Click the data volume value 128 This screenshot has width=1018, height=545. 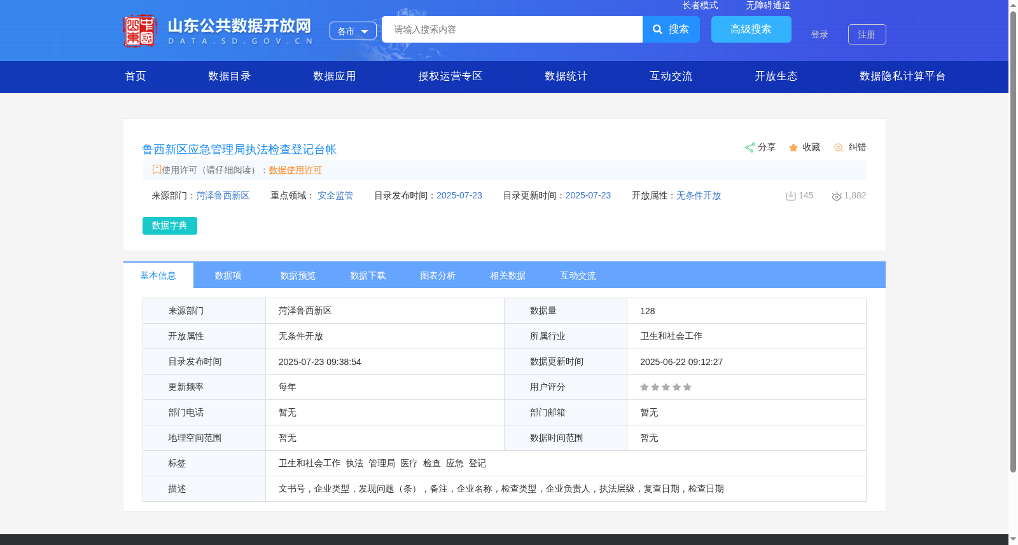(x=648, y=311)
